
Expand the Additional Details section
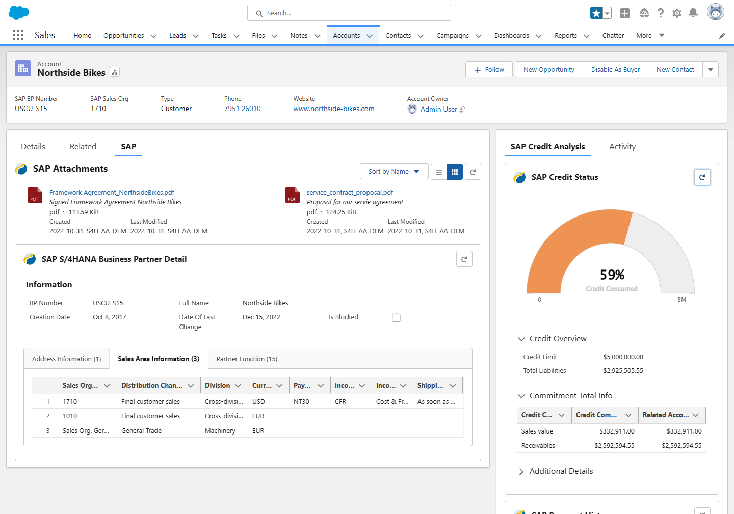(521, 472)
